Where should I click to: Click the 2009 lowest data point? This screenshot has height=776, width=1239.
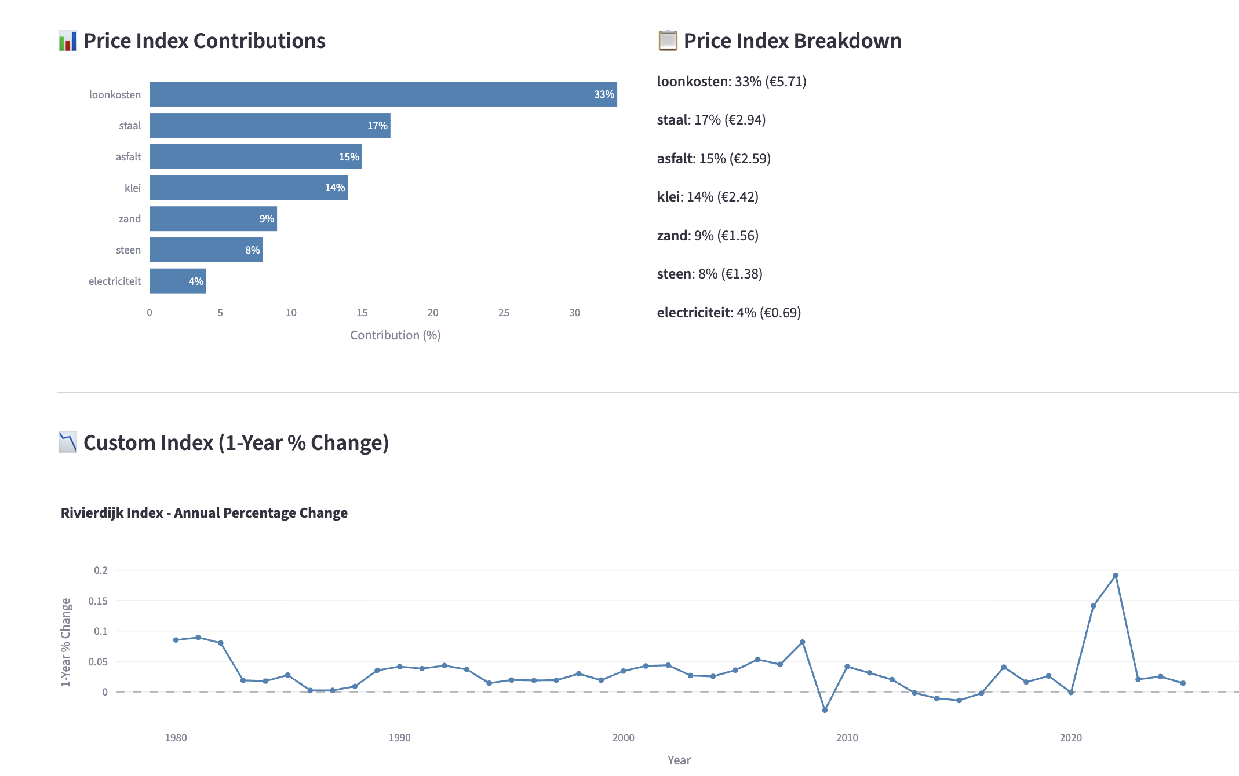(x=825, y=710)
